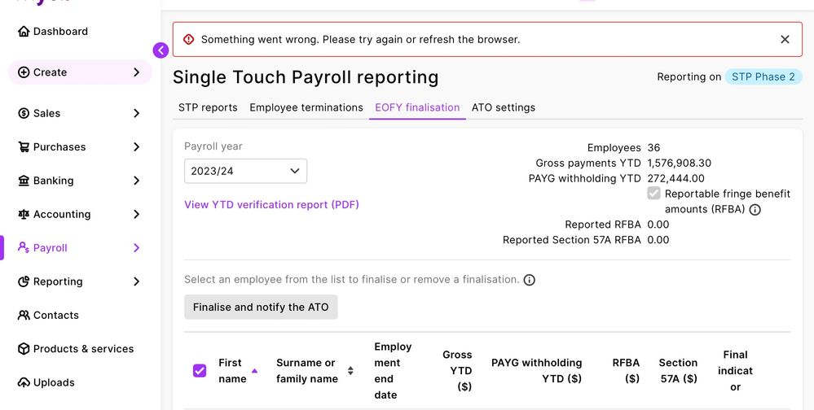Click the Sales dollar icon in sidebar

(x=24, y=113)
